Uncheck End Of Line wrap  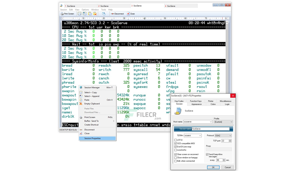click(176, 147)
